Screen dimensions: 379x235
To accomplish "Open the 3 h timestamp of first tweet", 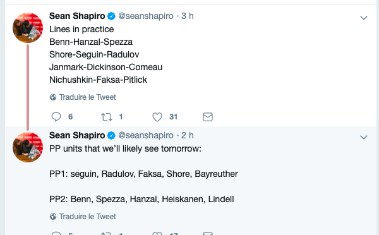I will 188,16.
